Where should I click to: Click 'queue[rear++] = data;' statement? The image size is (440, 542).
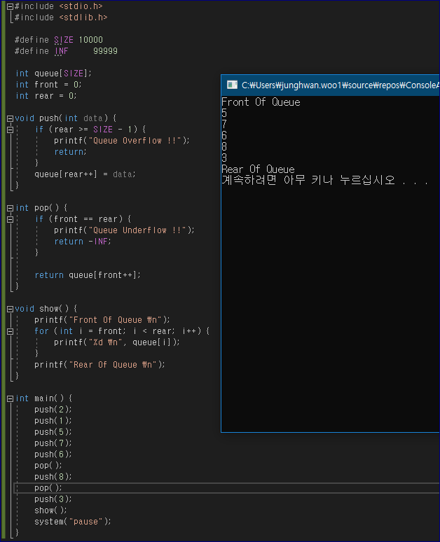click(85, 174)
